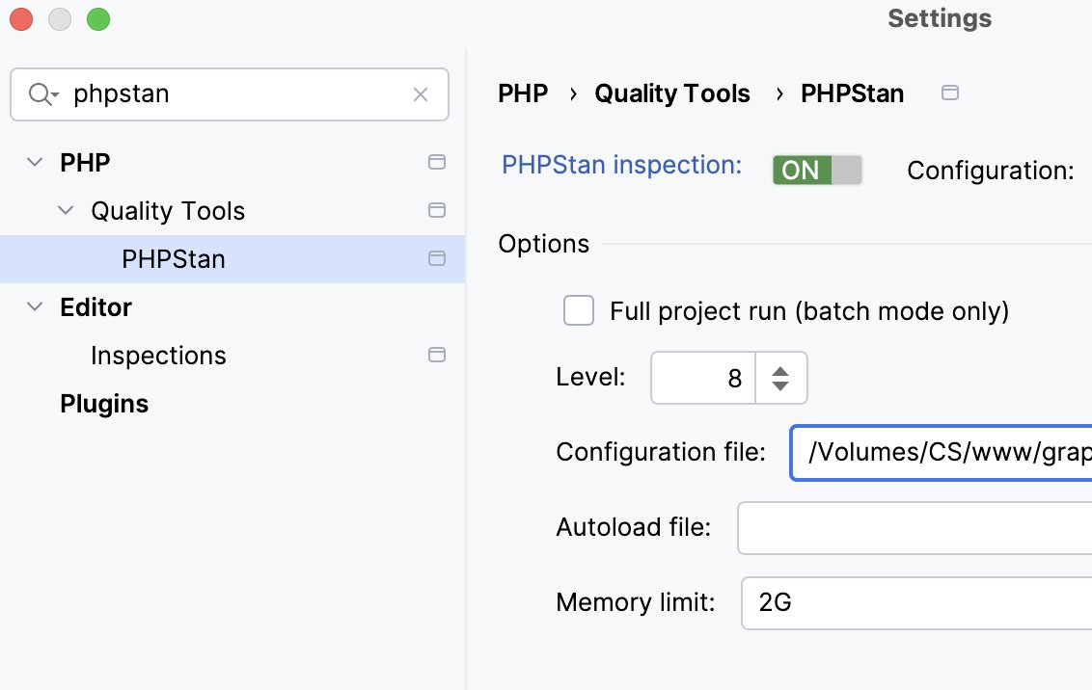Screen dimensions: 1092x690
Task: Select the Editor settings category
Action: point(96,307)
